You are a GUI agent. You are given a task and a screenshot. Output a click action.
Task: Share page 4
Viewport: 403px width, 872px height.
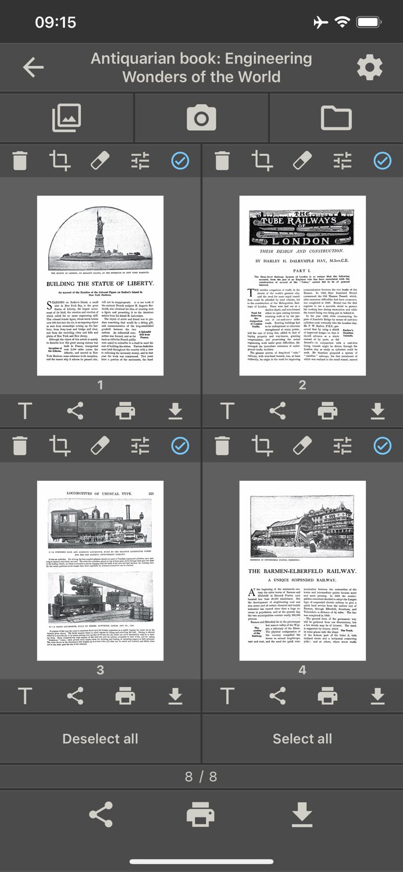[277, 696]
